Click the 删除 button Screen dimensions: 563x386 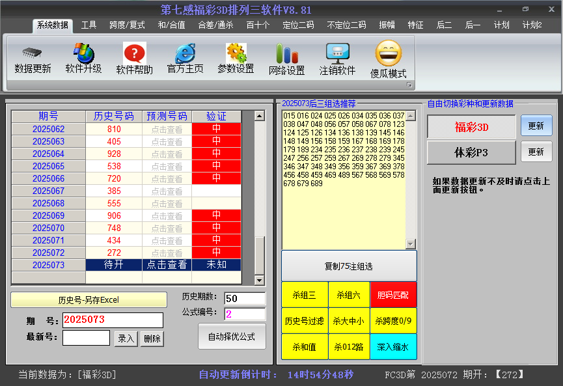pyautogui.click(x=152, y=338)
